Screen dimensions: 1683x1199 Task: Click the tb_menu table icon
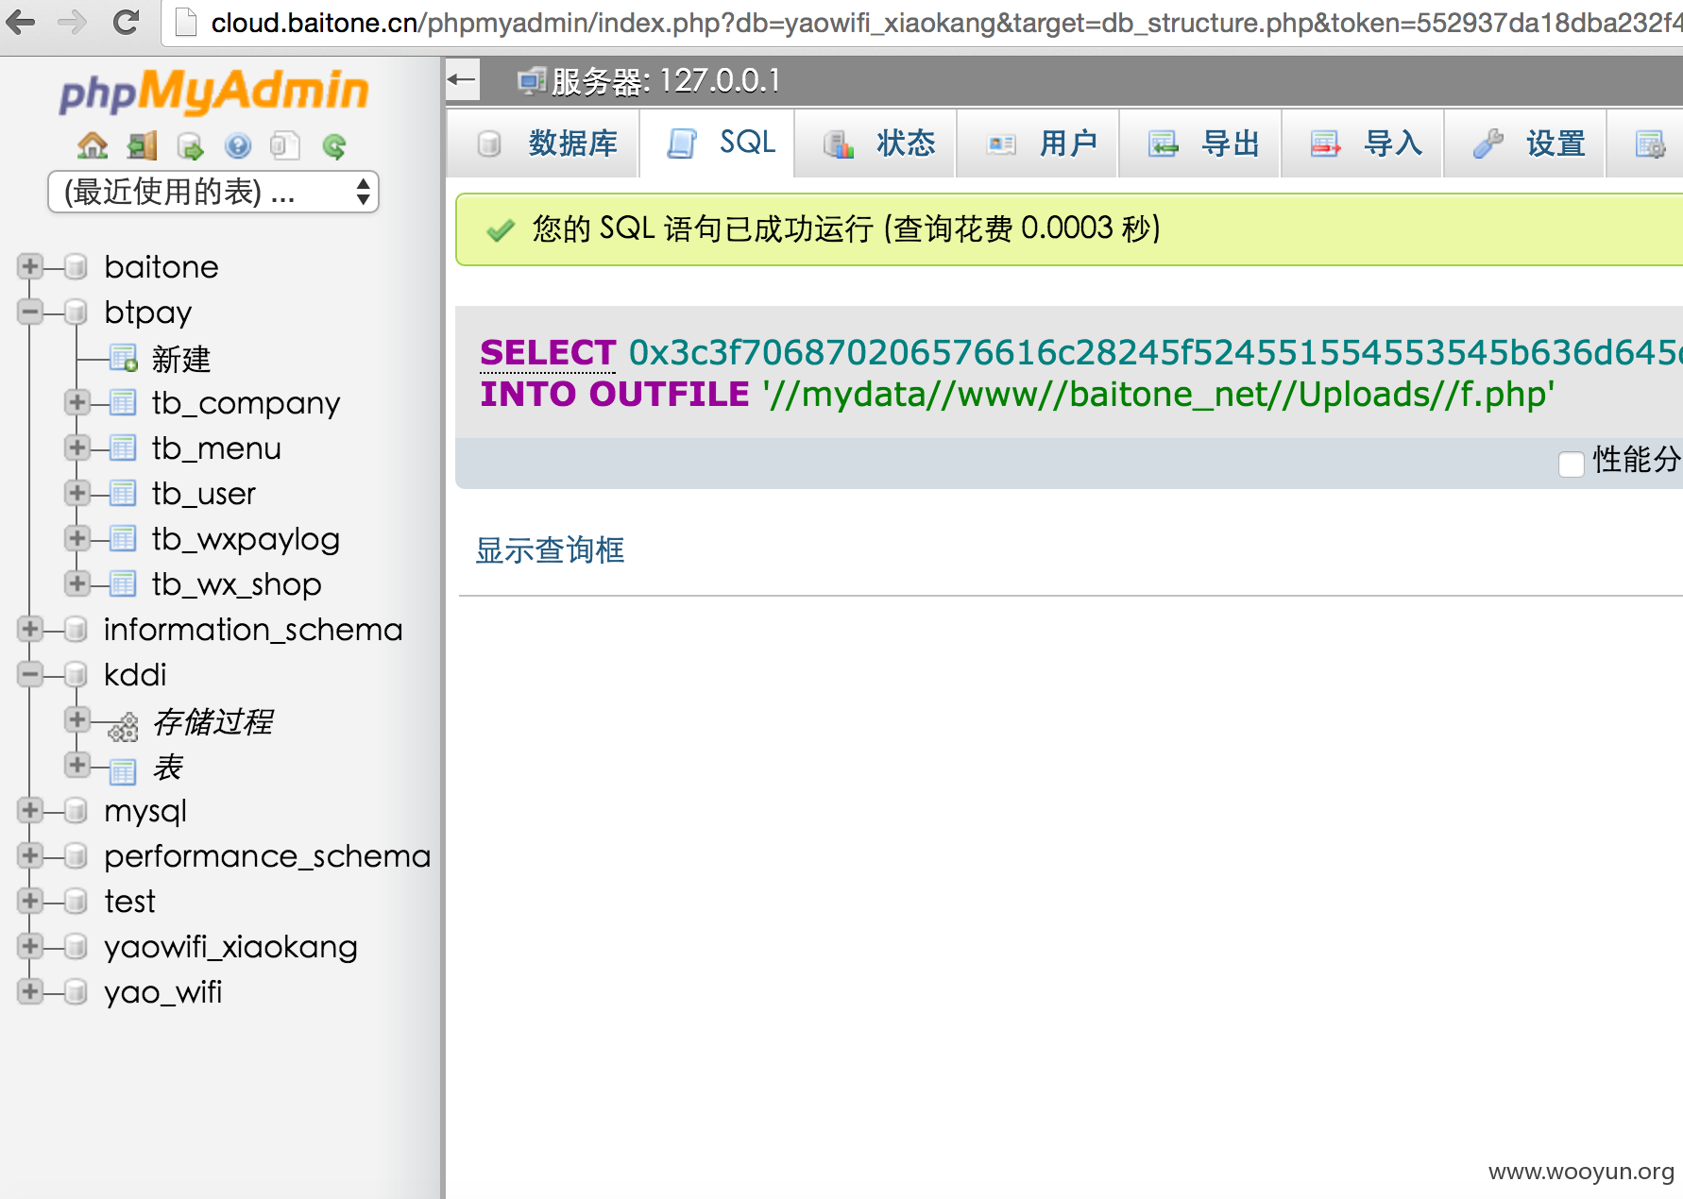point(123,448)
